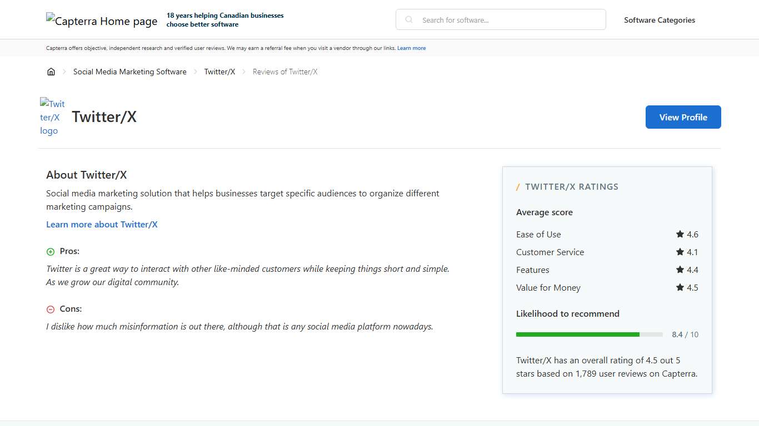This screenshot has height=426, width=759.
Task: Click the Learn more referral fee link
Action: coord(411,48)
